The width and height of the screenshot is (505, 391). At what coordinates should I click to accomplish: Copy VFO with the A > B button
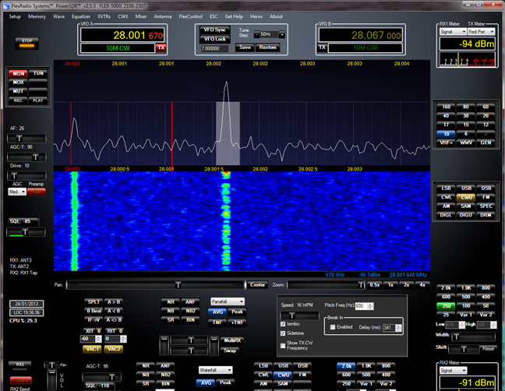(114, 302)
